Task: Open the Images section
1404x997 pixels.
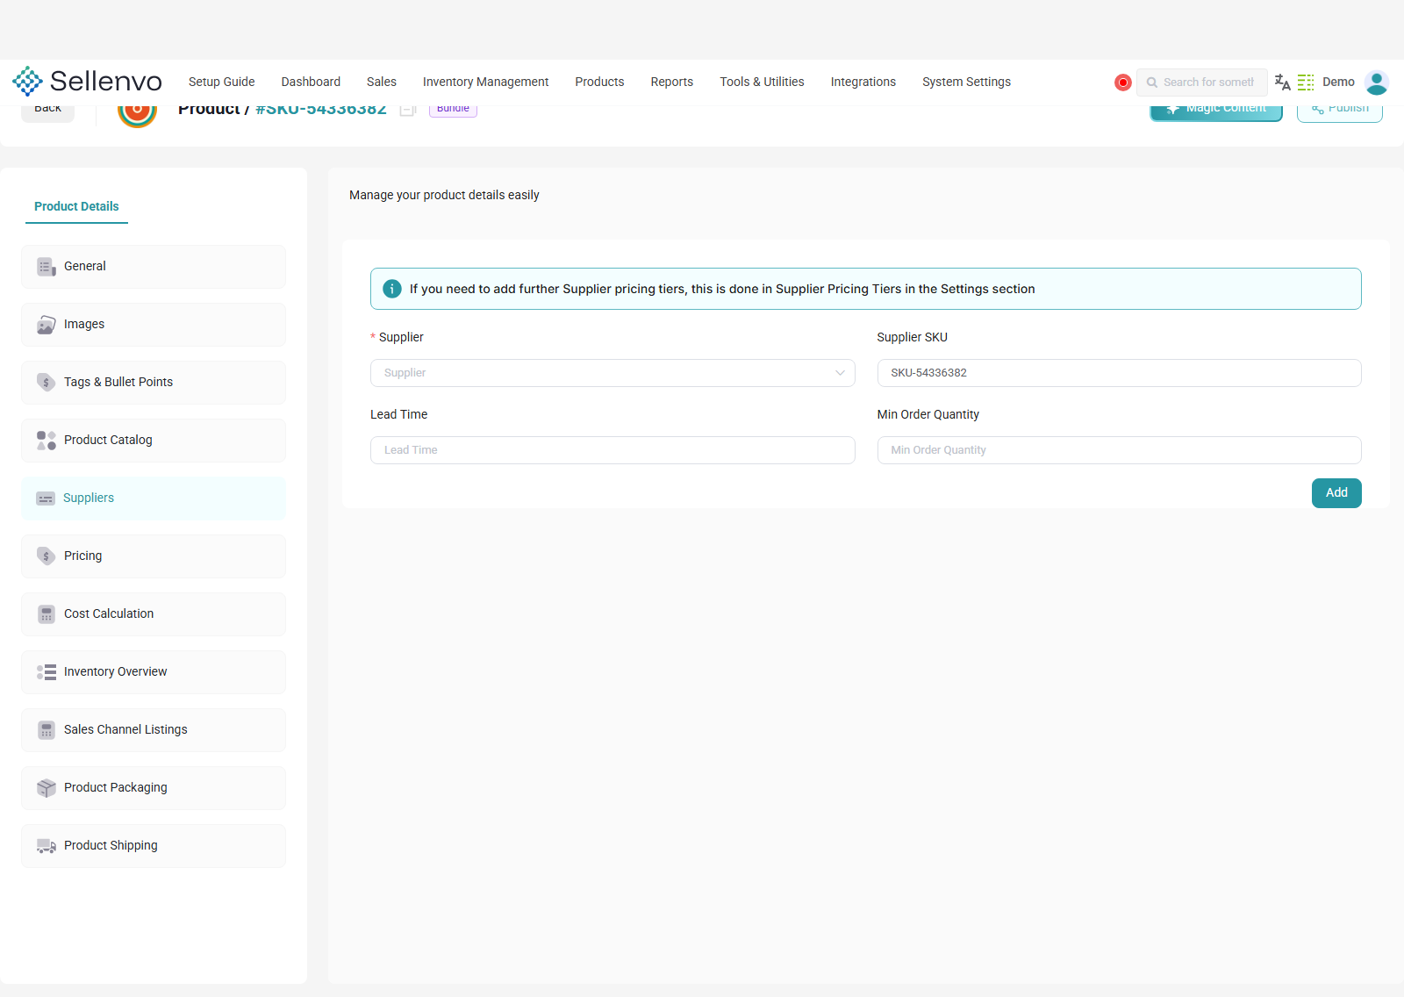Action: coord(154,325)
